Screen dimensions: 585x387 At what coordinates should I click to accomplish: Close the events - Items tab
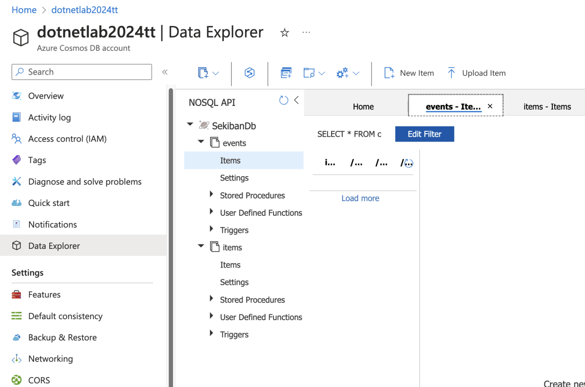(x=490, y=106)
